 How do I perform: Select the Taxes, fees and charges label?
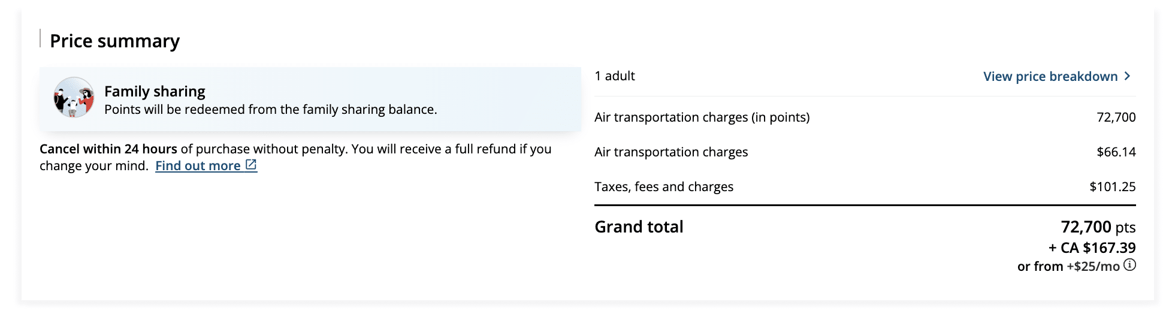pyautogui.click(x=663, y=187)
